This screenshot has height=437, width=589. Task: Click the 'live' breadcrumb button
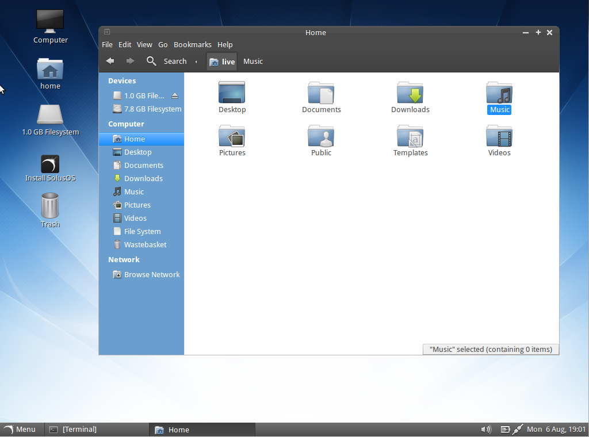point(221,61)
